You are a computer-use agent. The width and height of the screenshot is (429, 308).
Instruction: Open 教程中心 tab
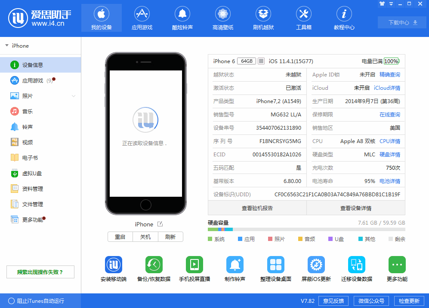click(344, 18)
